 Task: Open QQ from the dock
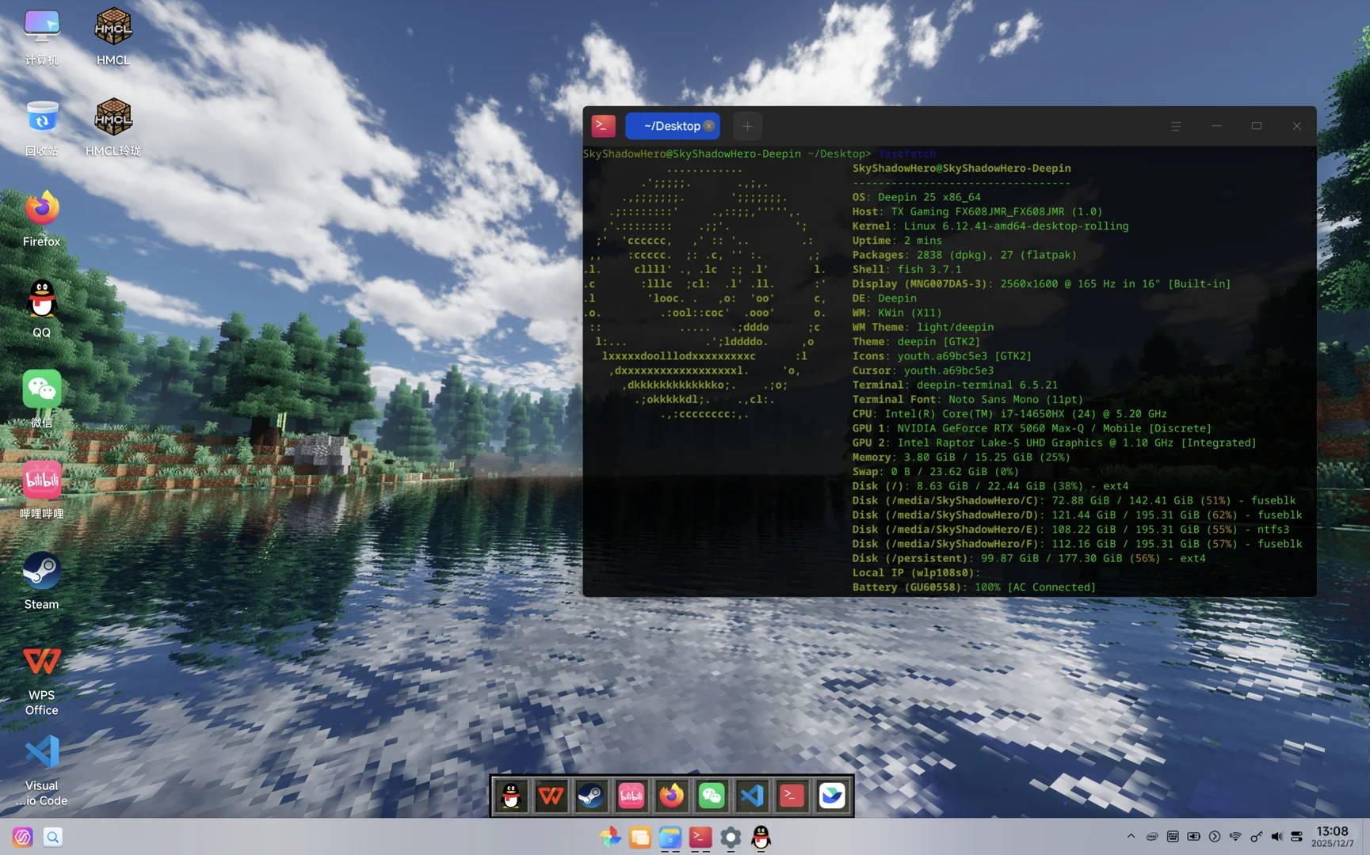(511, 796)
